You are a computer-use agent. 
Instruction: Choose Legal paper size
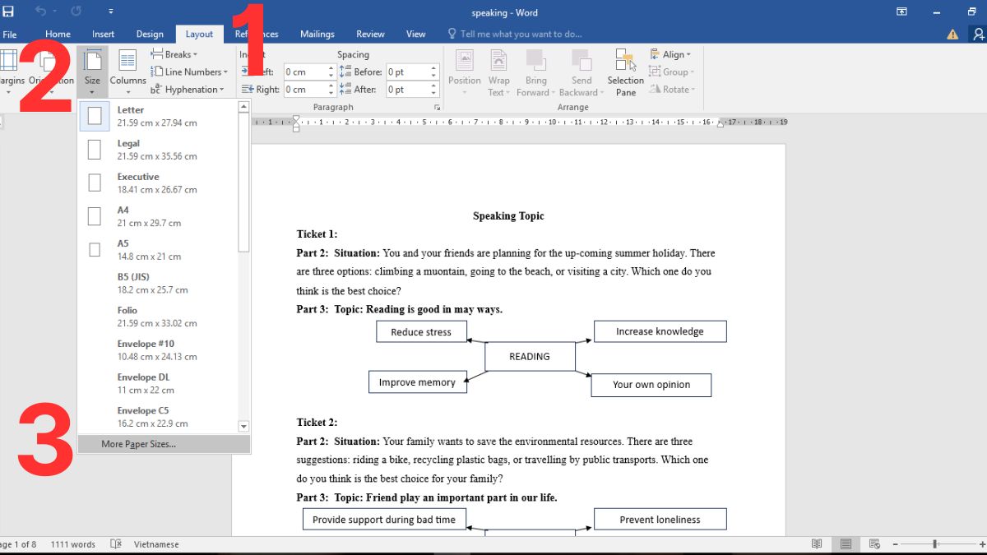pos(159,150)
